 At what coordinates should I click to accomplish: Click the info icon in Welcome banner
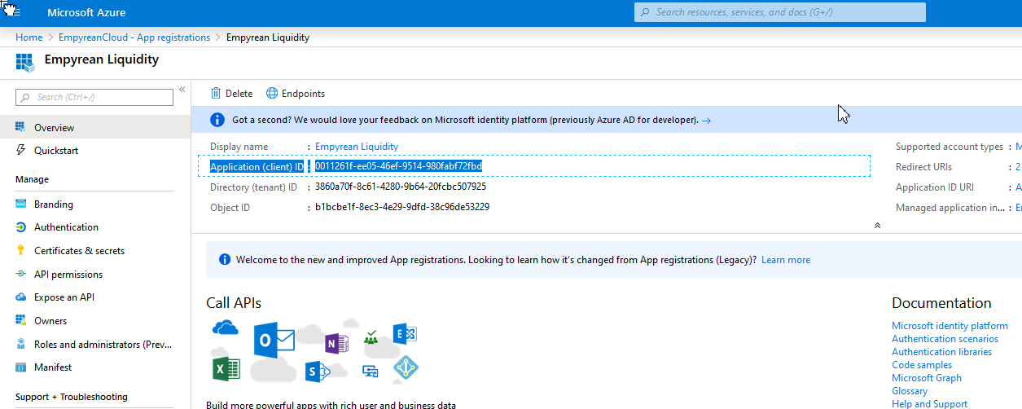point(225,260)
